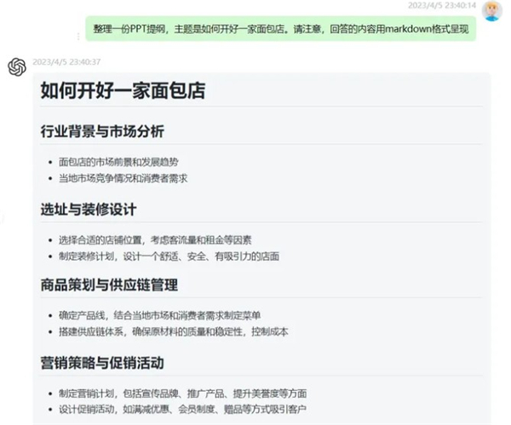511x425 pixels.
Task: Click the green user message bubble
Action: pyautogui.click(x=280, y=29)
